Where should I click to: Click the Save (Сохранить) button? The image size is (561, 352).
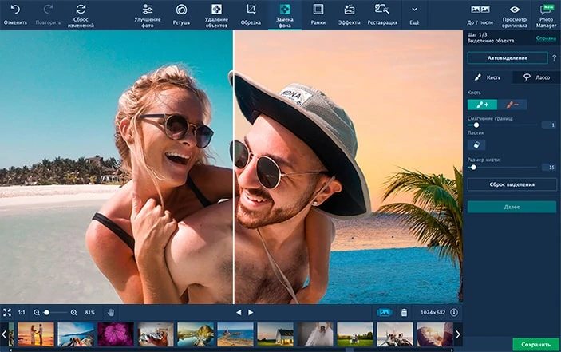[x=535, y=344]
